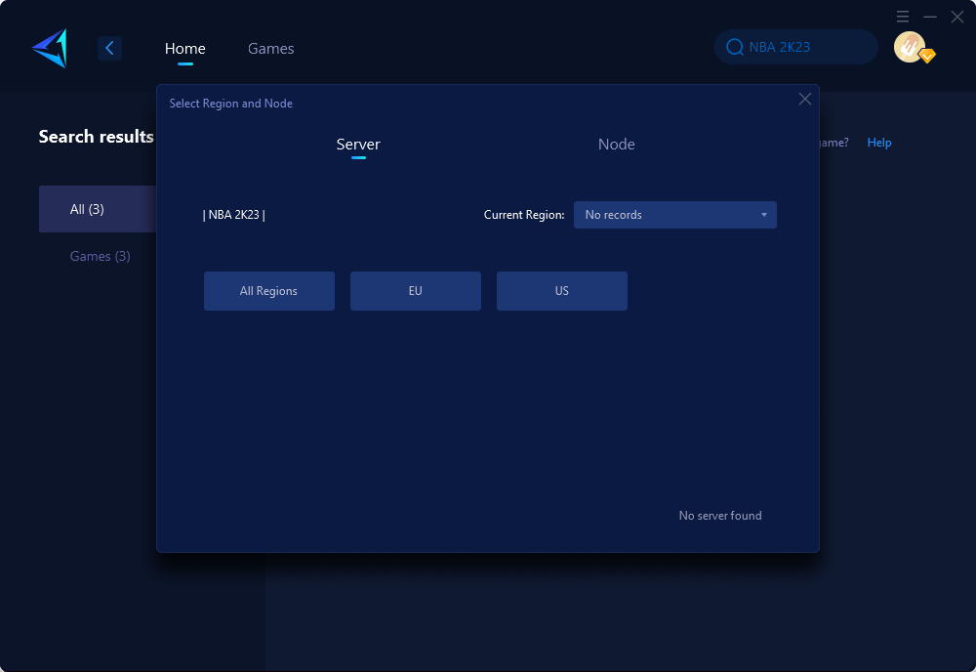Click the search magnifier icon
The width and height of the screenshot is (976, 672).
pos(735,47)
